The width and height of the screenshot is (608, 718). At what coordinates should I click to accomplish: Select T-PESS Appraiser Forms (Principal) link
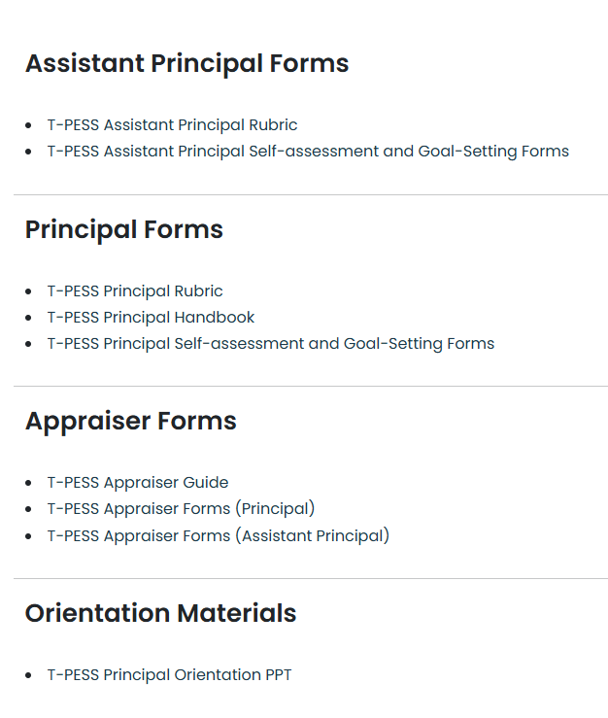[181, 509]
